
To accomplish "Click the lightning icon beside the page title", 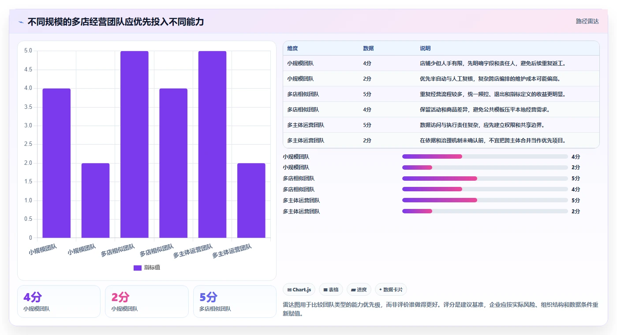I will click(x=21, y=22).
